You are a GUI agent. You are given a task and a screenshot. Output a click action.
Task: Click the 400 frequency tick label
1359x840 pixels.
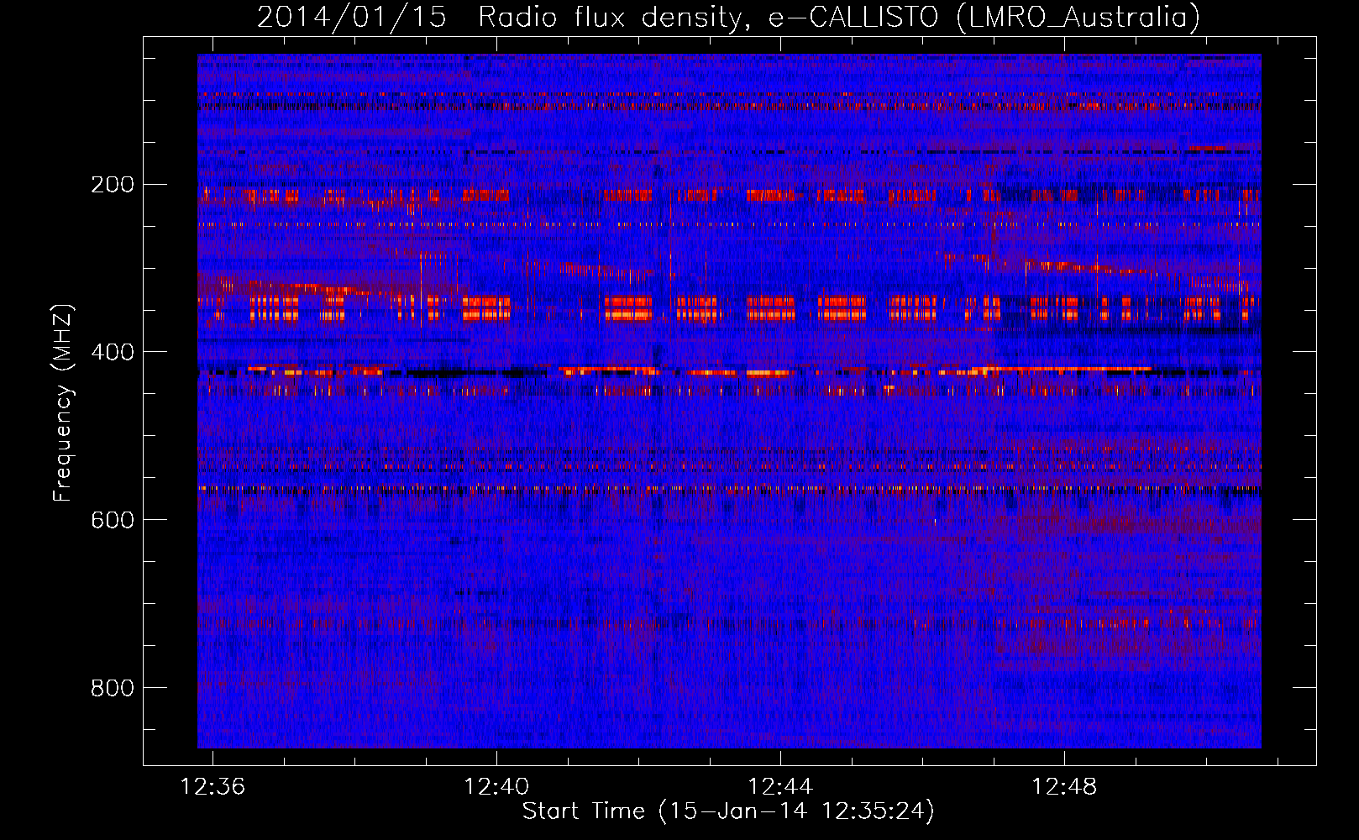(113, 353)
